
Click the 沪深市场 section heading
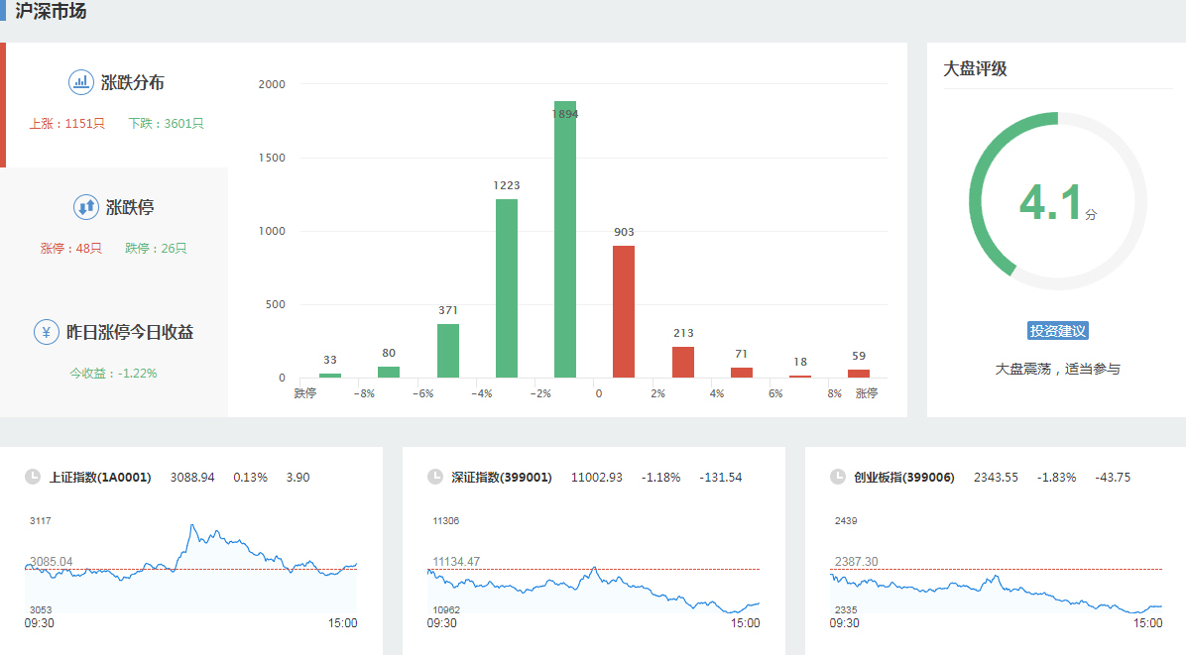pyautogui.click(x=51, y=12)
